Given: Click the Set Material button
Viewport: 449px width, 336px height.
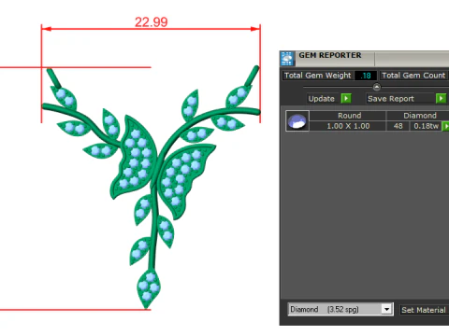Looking at the screenshot, I should pos(424,310).
